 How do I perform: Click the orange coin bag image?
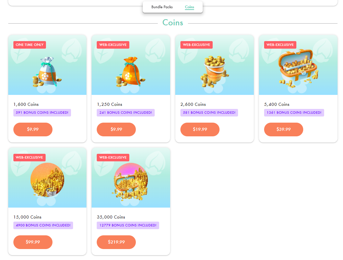click(131, 72)
